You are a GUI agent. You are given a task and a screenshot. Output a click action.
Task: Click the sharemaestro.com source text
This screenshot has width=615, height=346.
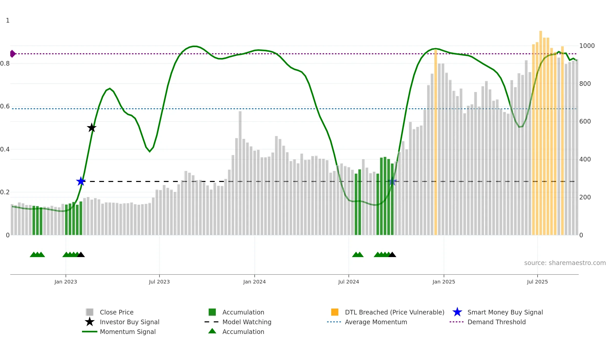pyautogui.click(x=565, y=263)
